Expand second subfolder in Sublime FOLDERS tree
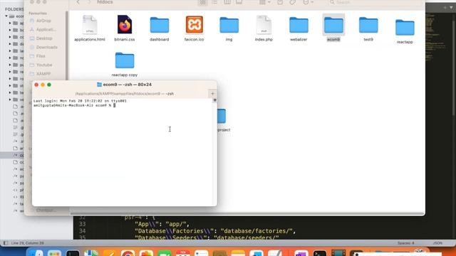Screen dimensions: 456x256 [10, 30]
